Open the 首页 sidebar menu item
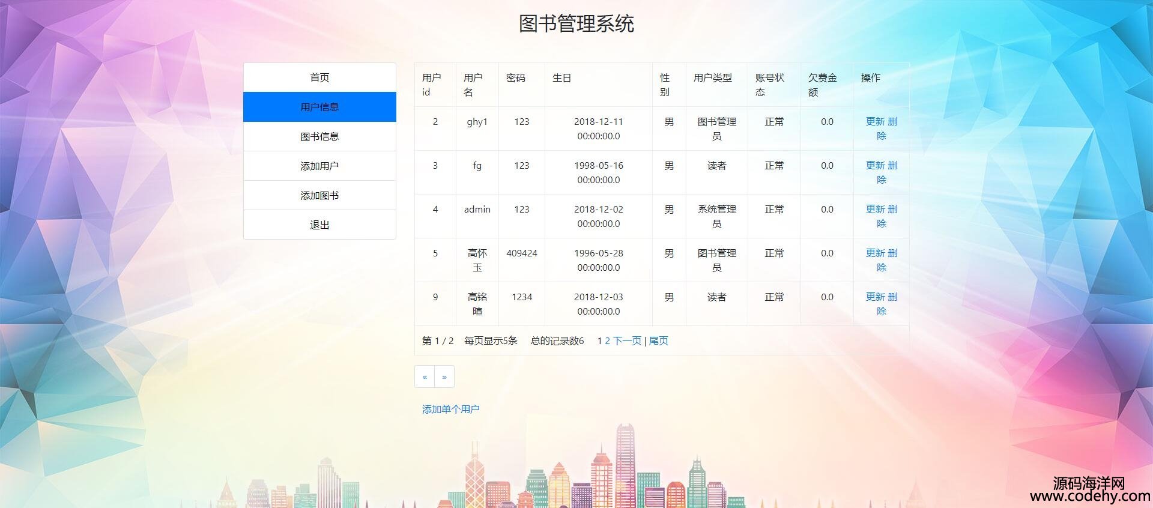This screenshot has width=1153, height=508. point(319,77)
